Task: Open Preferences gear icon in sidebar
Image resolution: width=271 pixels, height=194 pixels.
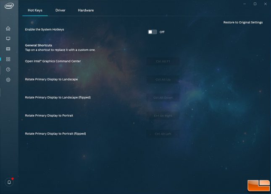Action: click(x=8, y=80)
